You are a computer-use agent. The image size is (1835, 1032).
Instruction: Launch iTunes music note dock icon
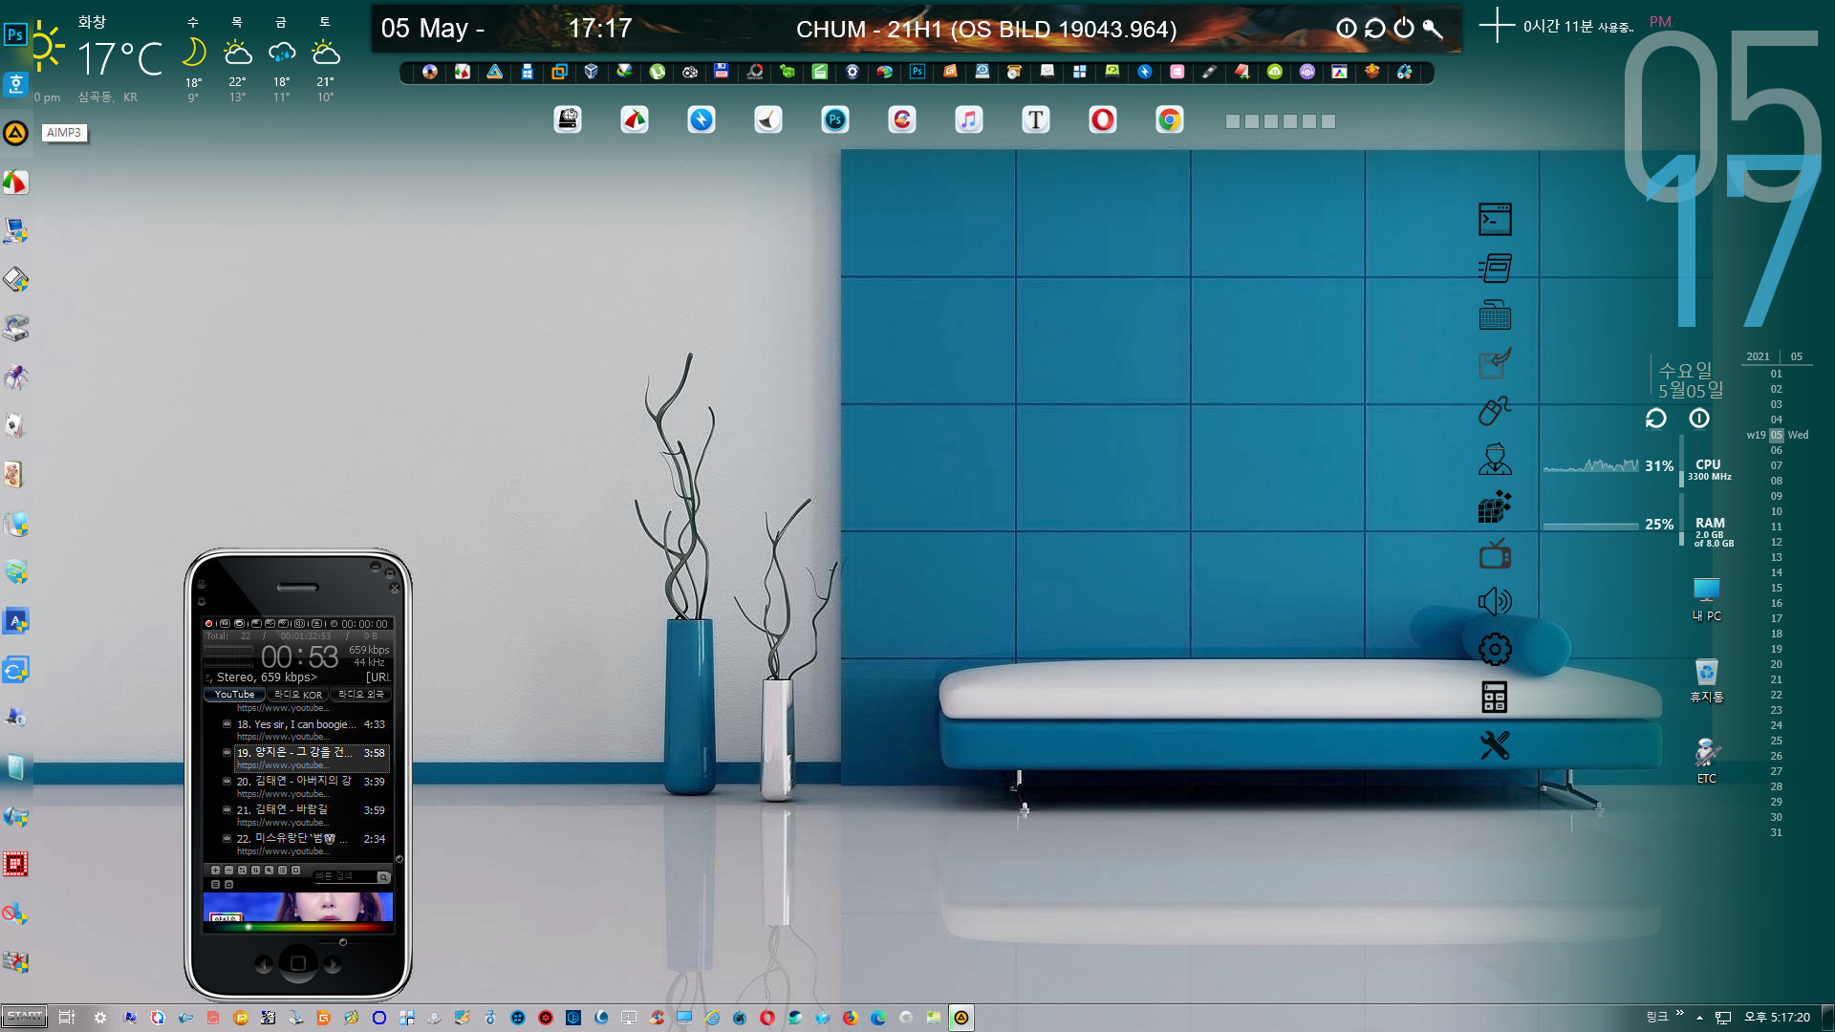point(968,119)
